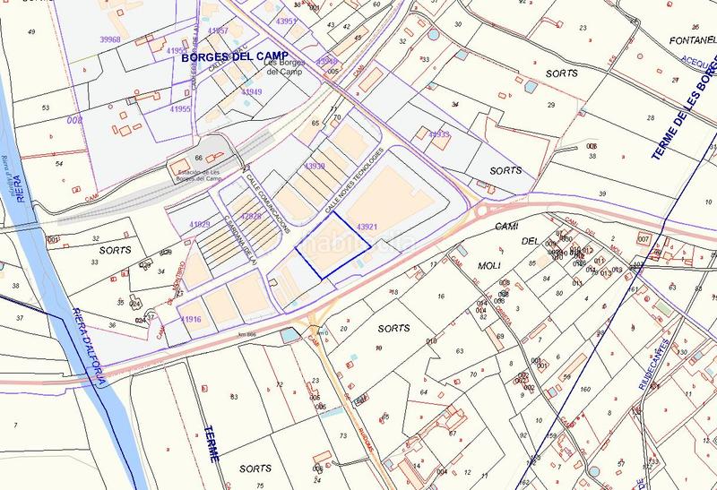Select parcel block labeled 43921
Screen dimensions: 717x490
(x=367, y=228)
